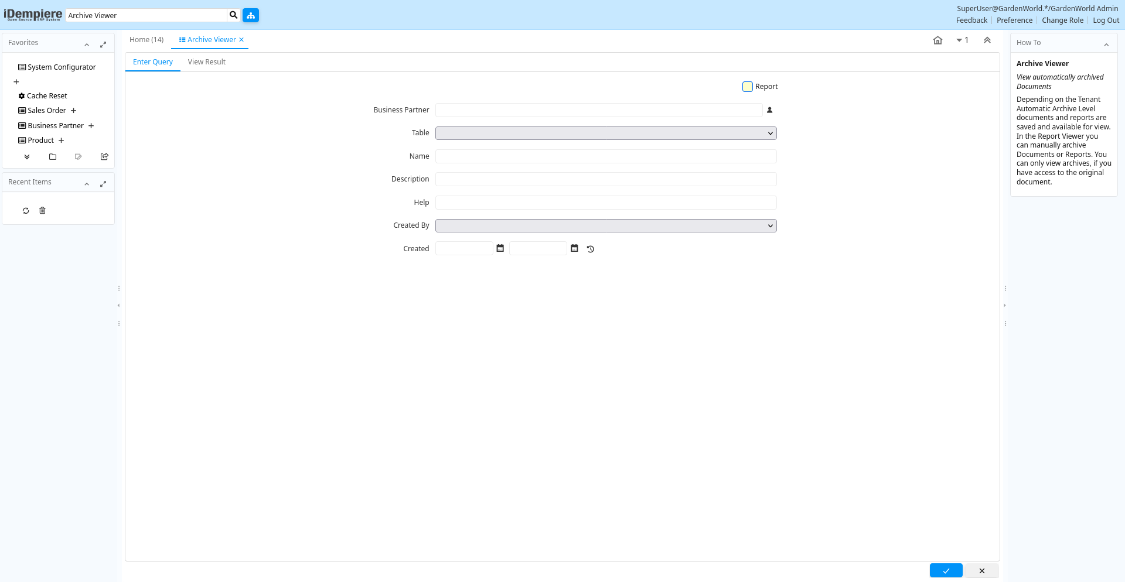This screenshot has height=582, width=1125.
Task: Click the Business Partner lookup person icon
Action: pos(770,110)
